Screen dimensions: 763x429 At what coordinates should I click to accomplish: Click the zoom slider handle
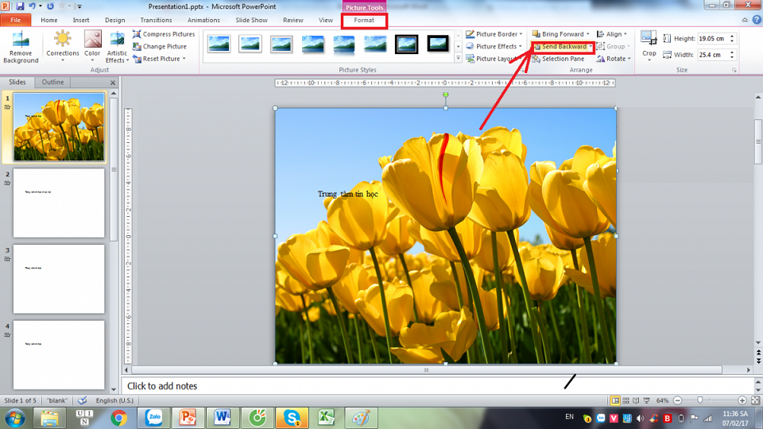[699, 400]
